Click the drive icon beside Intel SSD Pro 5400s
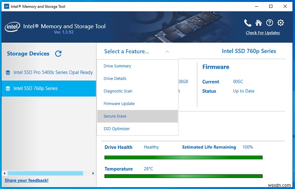This screenshot has width=295, height=189. pyautogui.click(x=8, y=73)
